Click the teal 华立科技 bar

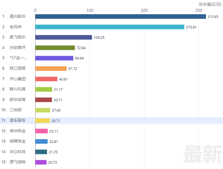coord(41,152)
